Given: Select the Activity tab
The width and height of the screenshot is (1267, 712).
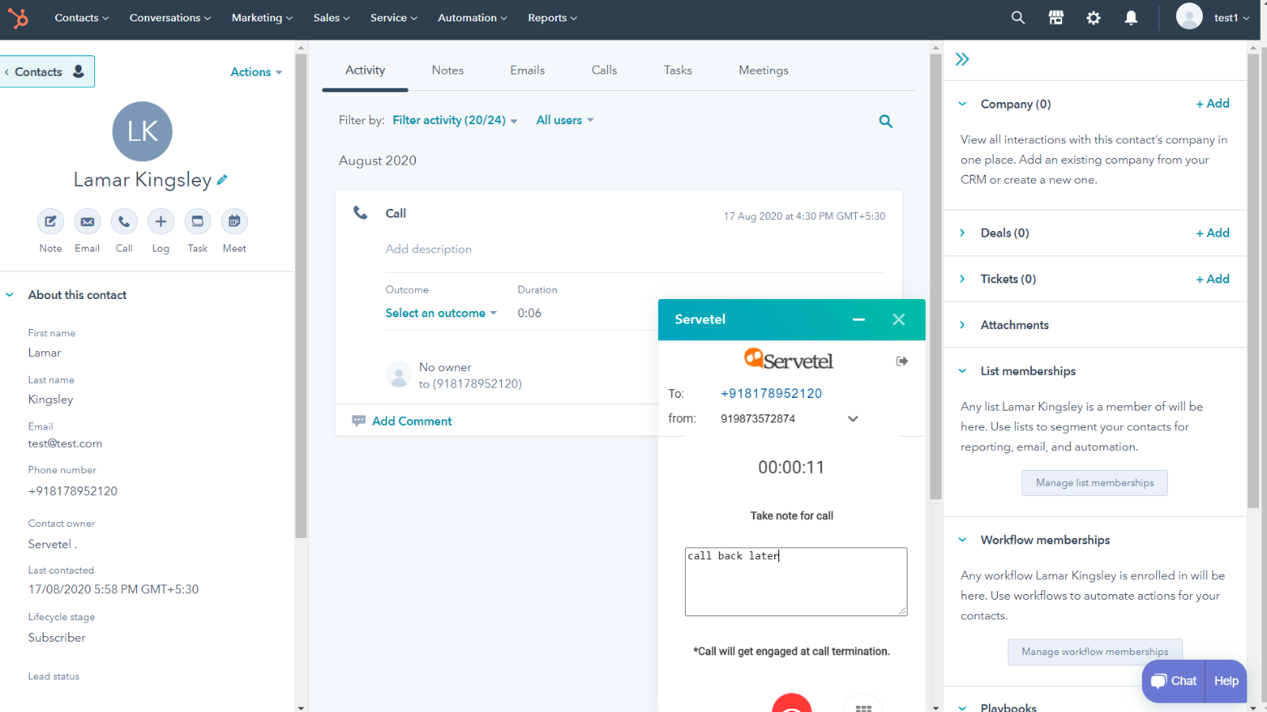Looking at the screenshot, I should [365, 70].
